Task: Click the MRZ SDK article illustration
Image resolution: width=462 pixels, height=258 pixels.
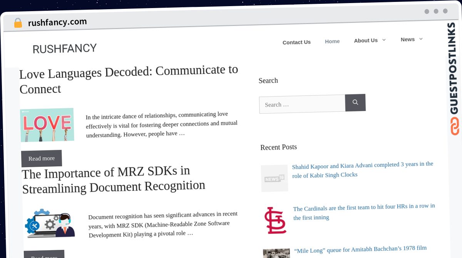Action: click(x=50, y=224)
